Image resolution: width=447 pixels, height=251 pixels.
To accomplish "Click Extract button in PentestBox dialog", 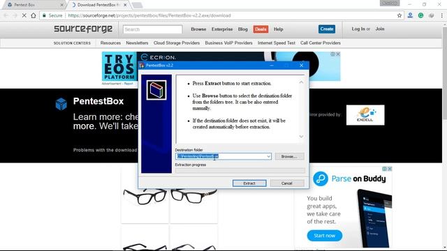I will click(x=249, y=183).
